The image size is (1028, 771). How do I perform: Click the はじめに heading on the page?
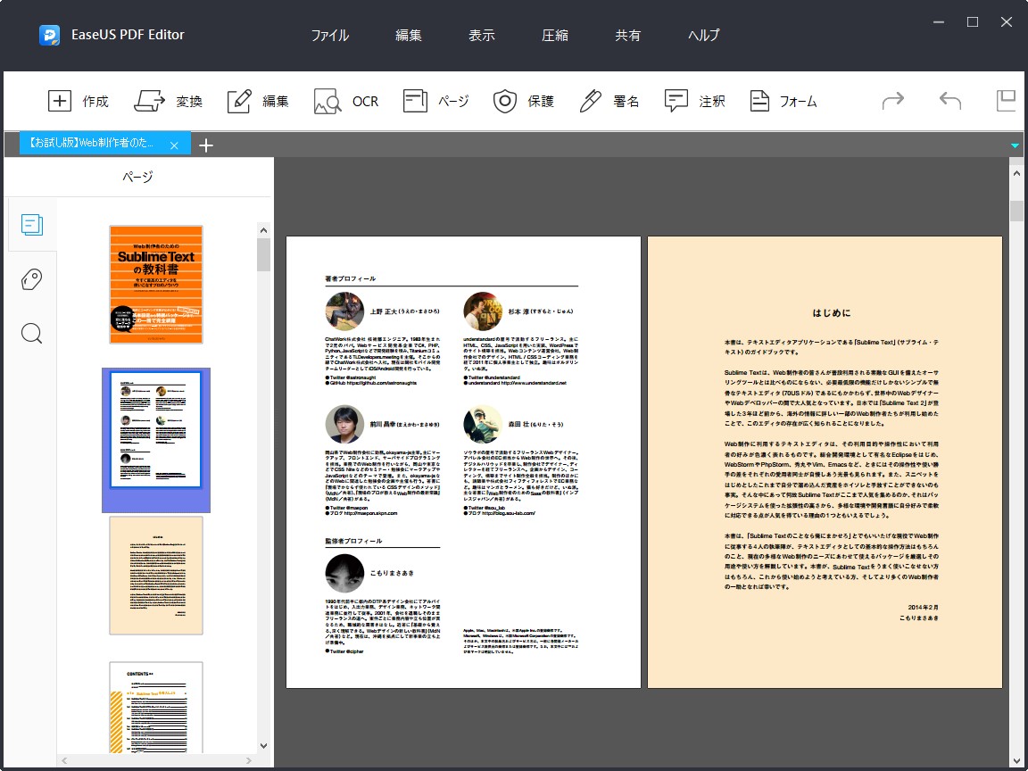pyautogui.click(x=832, y=313)
